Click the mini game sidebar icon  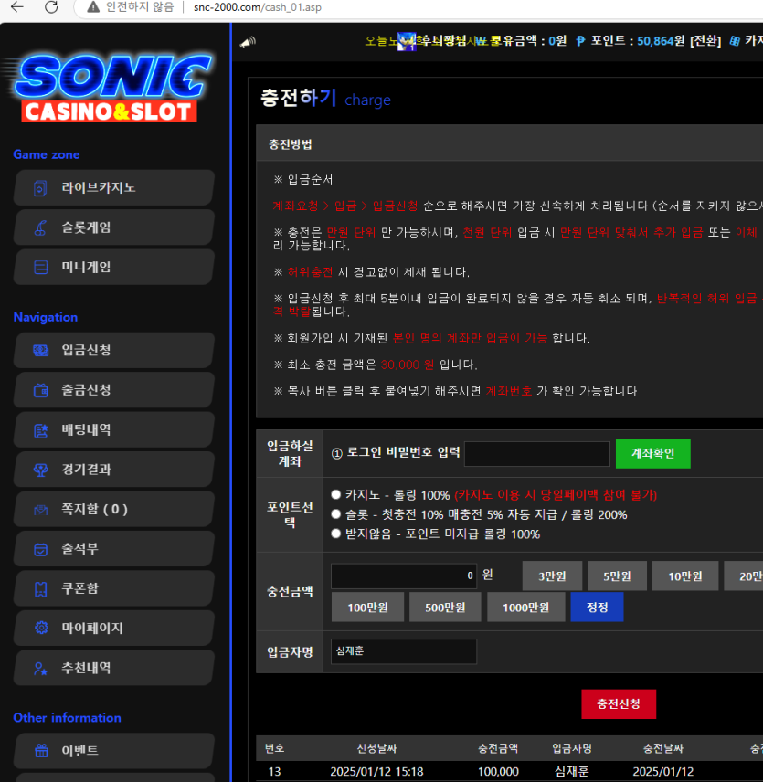coord(40,267)
